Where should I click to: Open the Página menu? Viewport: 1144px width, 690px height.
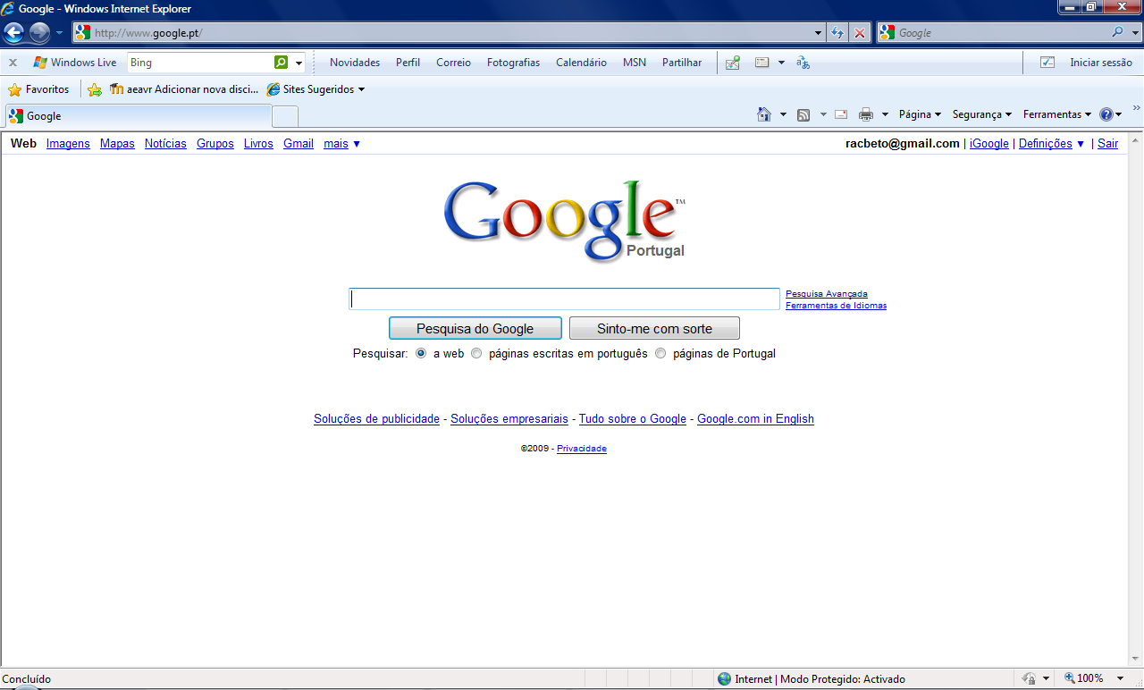click(x=920, y=114)
